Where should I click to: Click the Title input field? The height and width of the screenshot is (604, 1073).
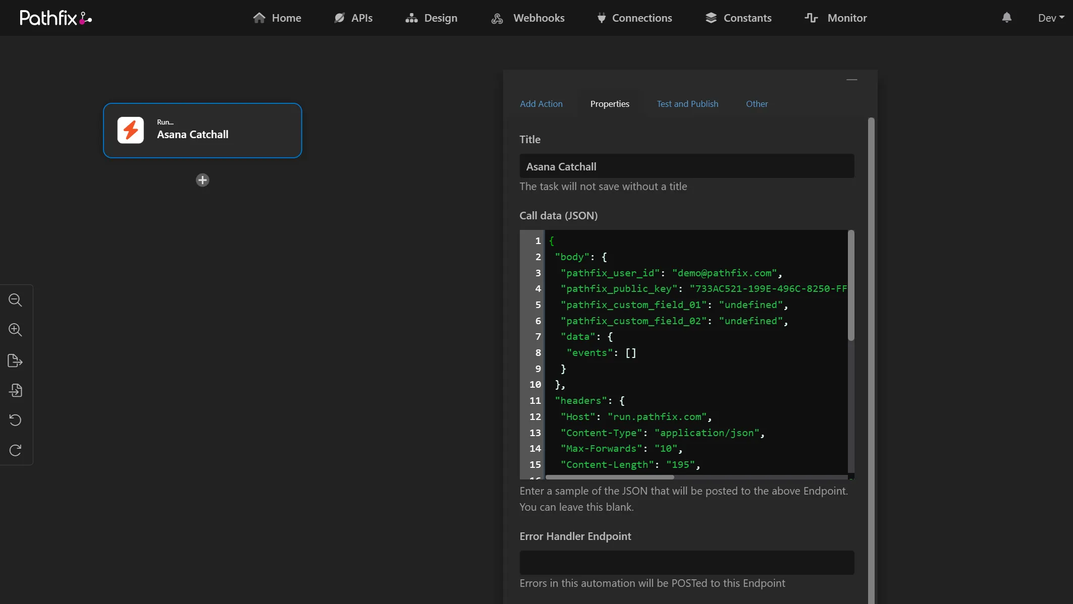[687, 166]
